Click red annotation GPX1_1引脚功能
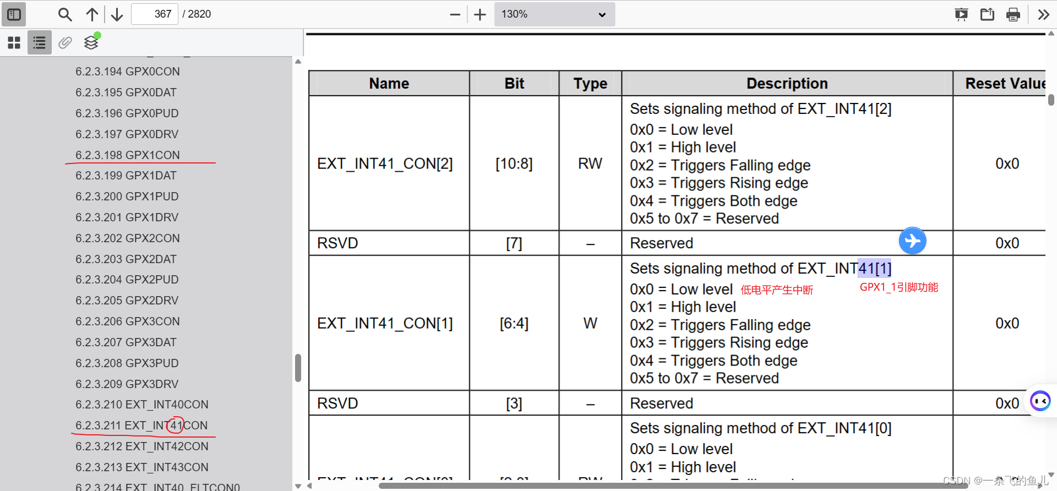 click(899, 287)
